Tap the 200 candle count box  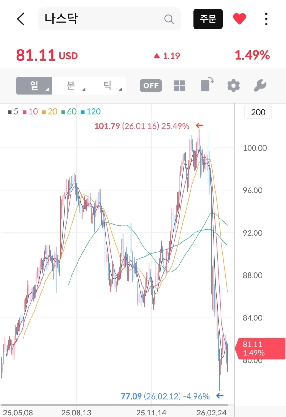click(x=258, y=112)
